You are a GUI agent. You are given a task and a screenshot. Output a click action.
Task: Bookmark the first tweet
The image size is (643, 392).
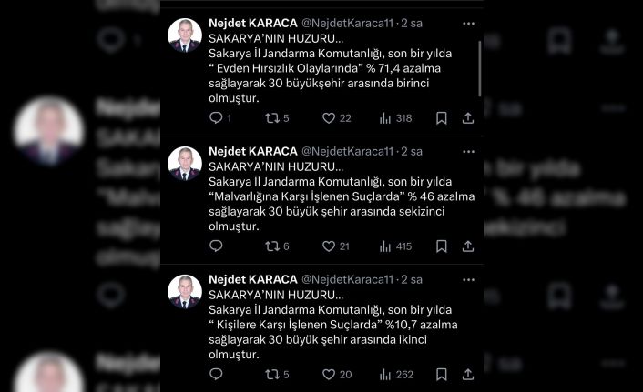[x=441, y=118]
